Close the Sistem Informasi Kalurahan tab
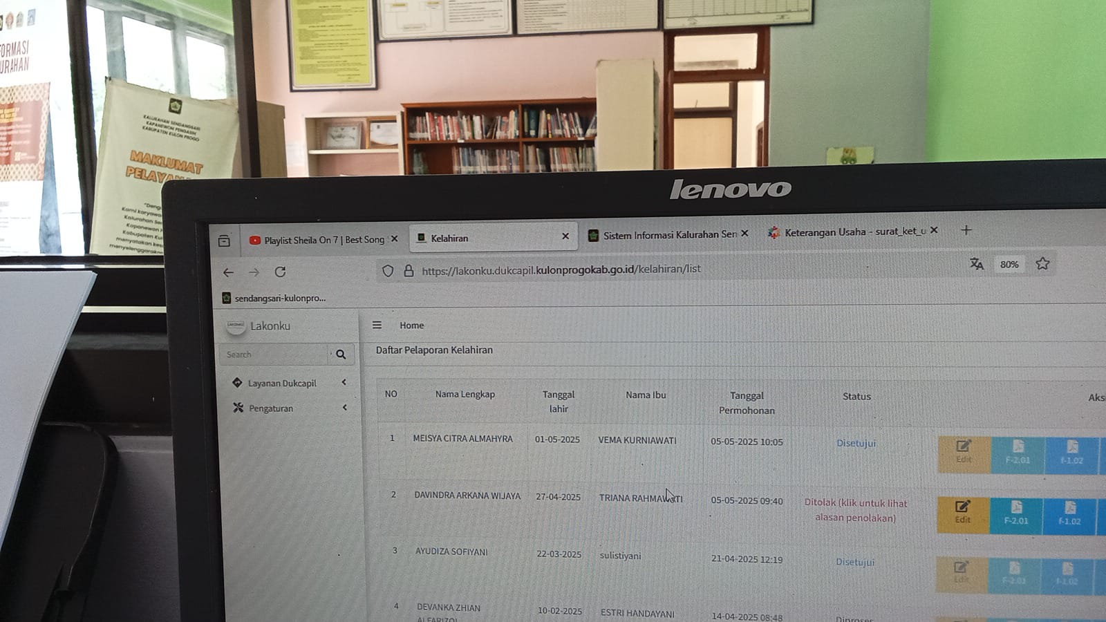 744,234
